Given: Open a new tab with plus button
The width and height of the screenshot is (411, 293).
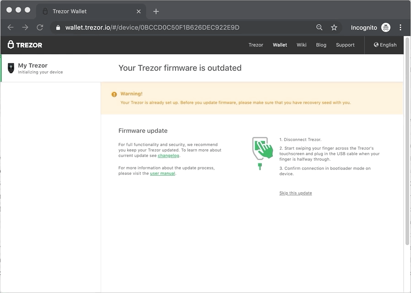Looking at the screenshot, I should pyautogui.click(x=156, y=11).
